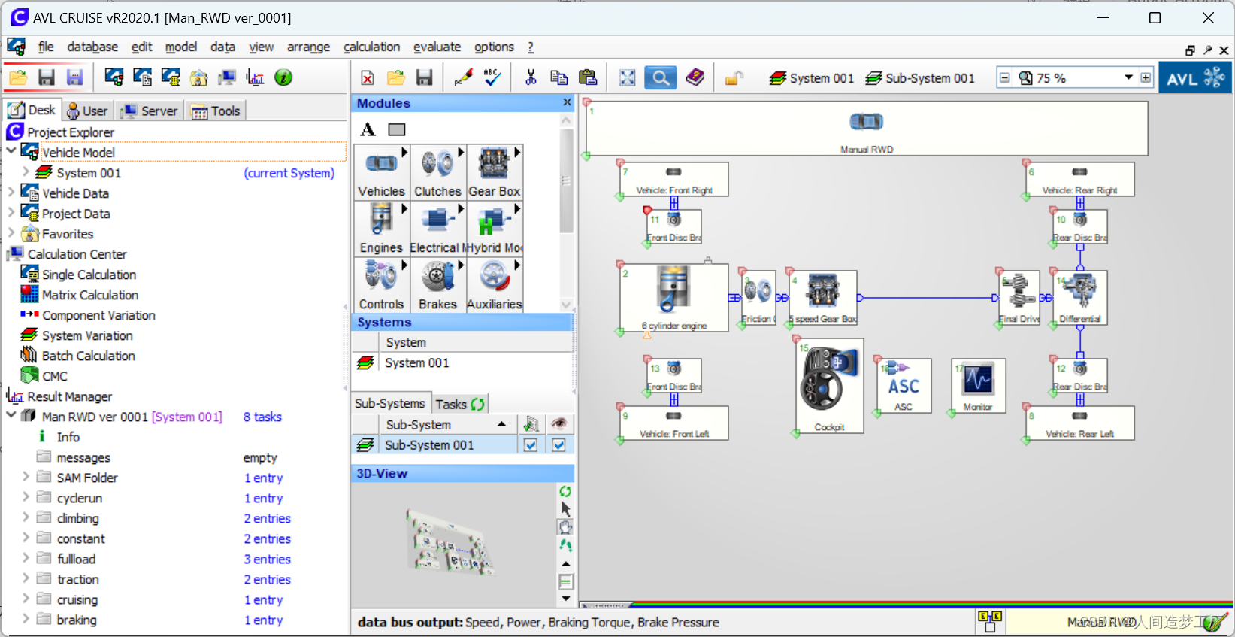Screen dimensions: 1235x637
Task: Click the ABC spell check icon
Action: click(x=492, y=77)
